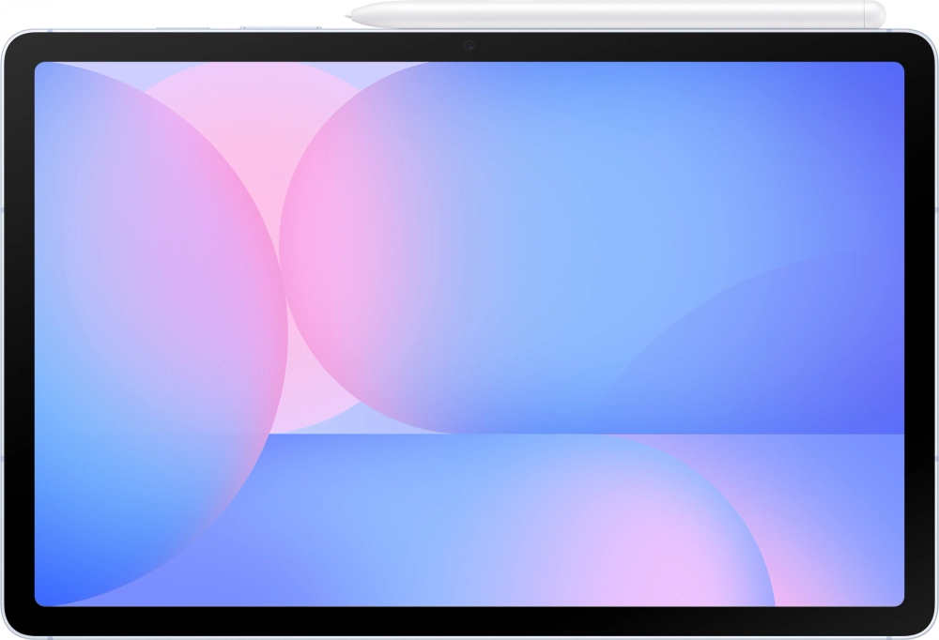Click the white stylus pen above the tablet
939x640 pixels.
[x=616, y=14]
